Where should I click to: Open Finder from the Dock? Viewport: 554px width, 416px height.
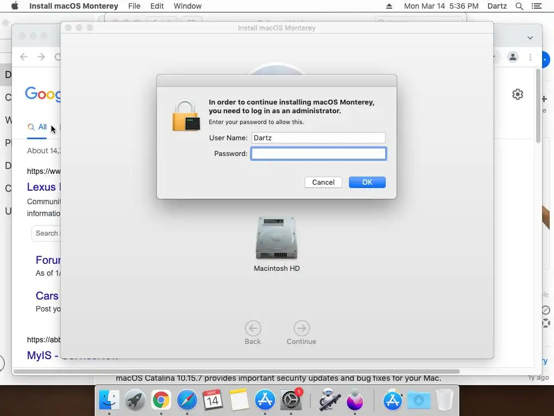click(109, 400)
